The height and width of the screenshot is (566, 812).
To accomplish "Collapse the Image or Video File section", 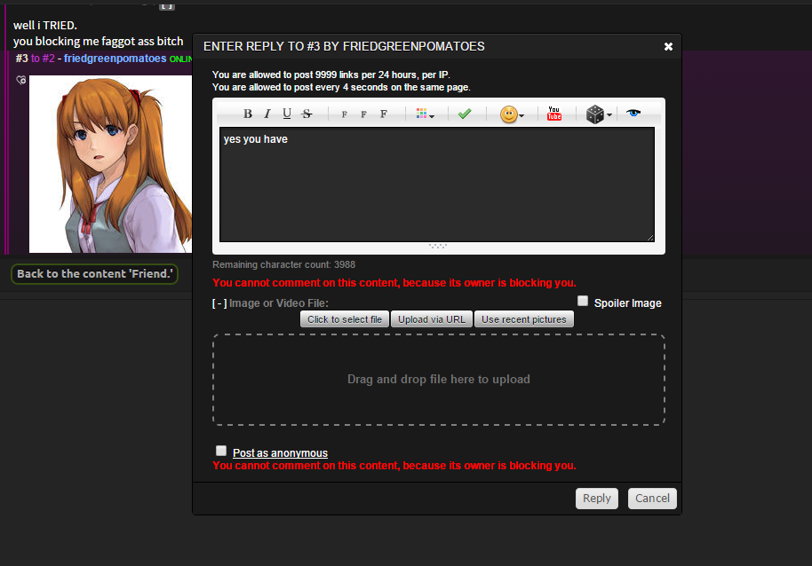I will 219,303.
